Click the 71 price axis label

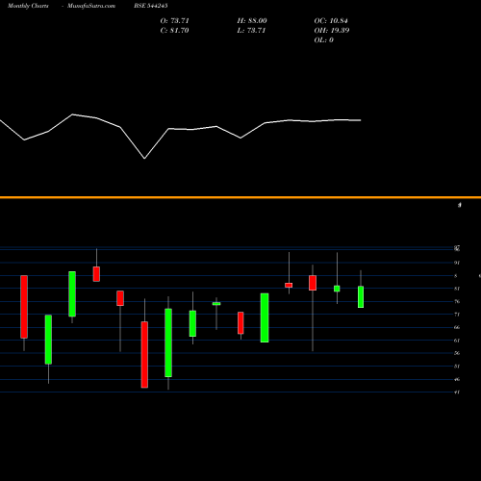tap(457, 315)
